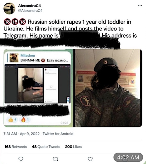Open the AlexandruC4 profile avatar
The width and height of the screenshot is (146, 164).
pyautogui.click(x=9, y=8)
